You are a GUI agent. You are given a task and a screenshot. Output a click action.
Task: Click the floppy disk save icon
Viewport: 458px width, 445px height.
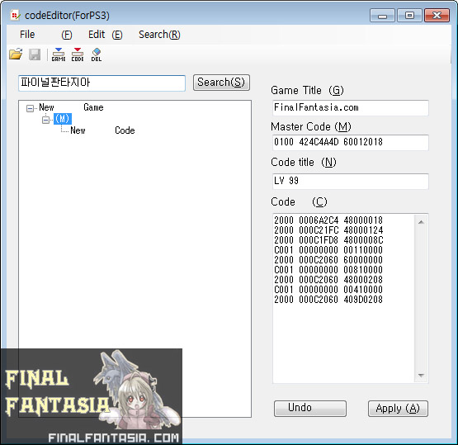pyautogui.click(x=35, y=54)
